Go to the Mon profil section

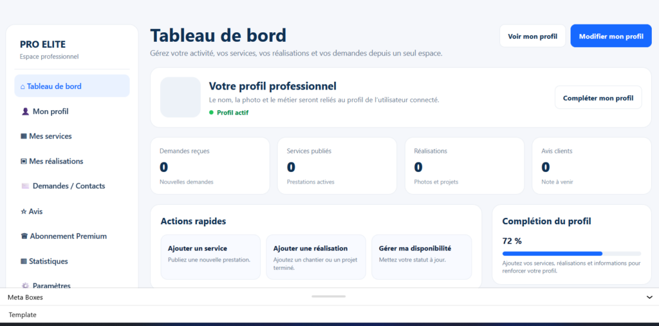coord(72,111)
